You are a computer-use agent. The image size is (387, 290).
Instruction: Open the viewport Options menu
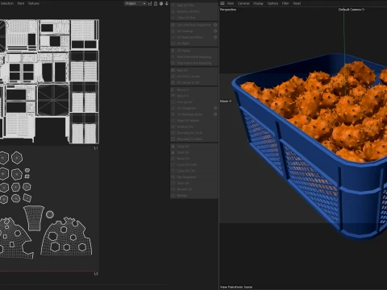tap(273, 3)
